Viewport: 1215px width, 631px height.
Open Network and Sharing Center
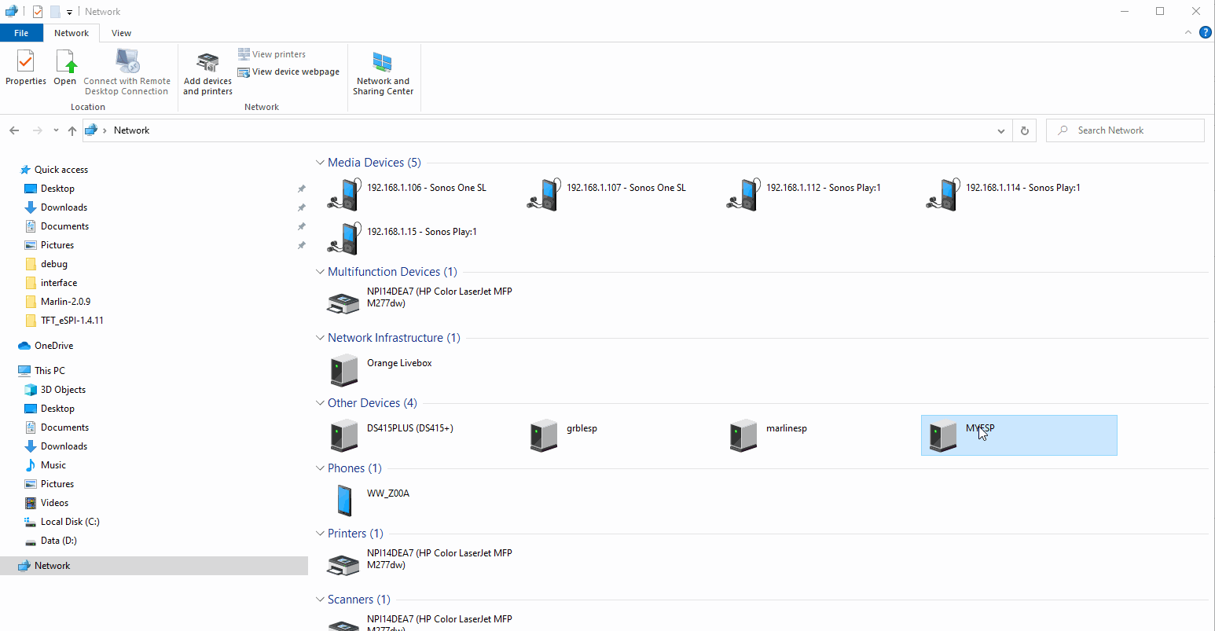pyautogui.click(x=383, y=73)
